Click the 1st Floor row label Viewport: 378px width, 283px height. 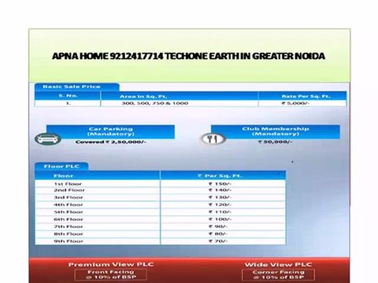point(68,184)
